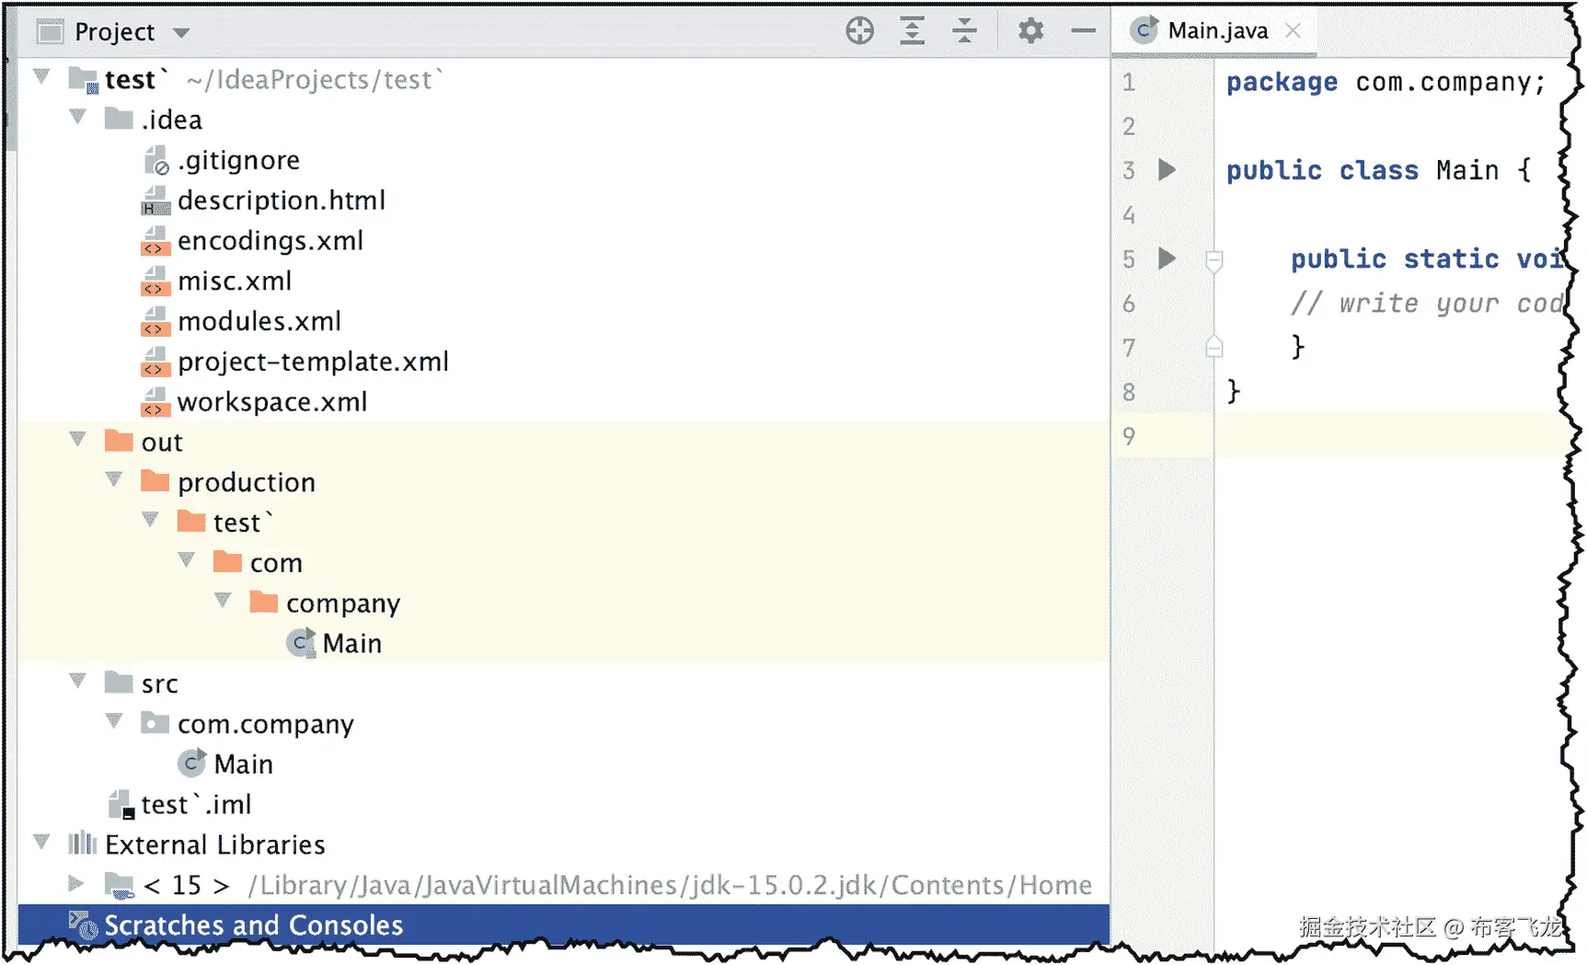Select modules.xml file
1587x965 pixels.
259,322
